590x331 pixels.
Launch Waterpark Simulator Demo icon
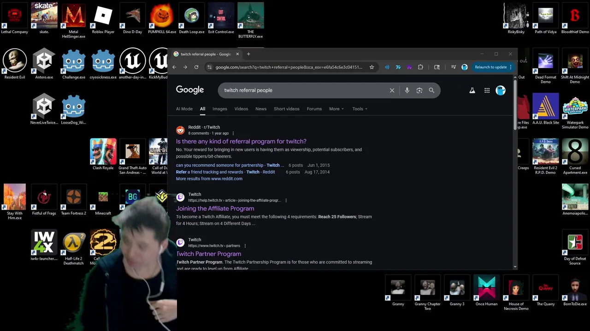(575, 111)
